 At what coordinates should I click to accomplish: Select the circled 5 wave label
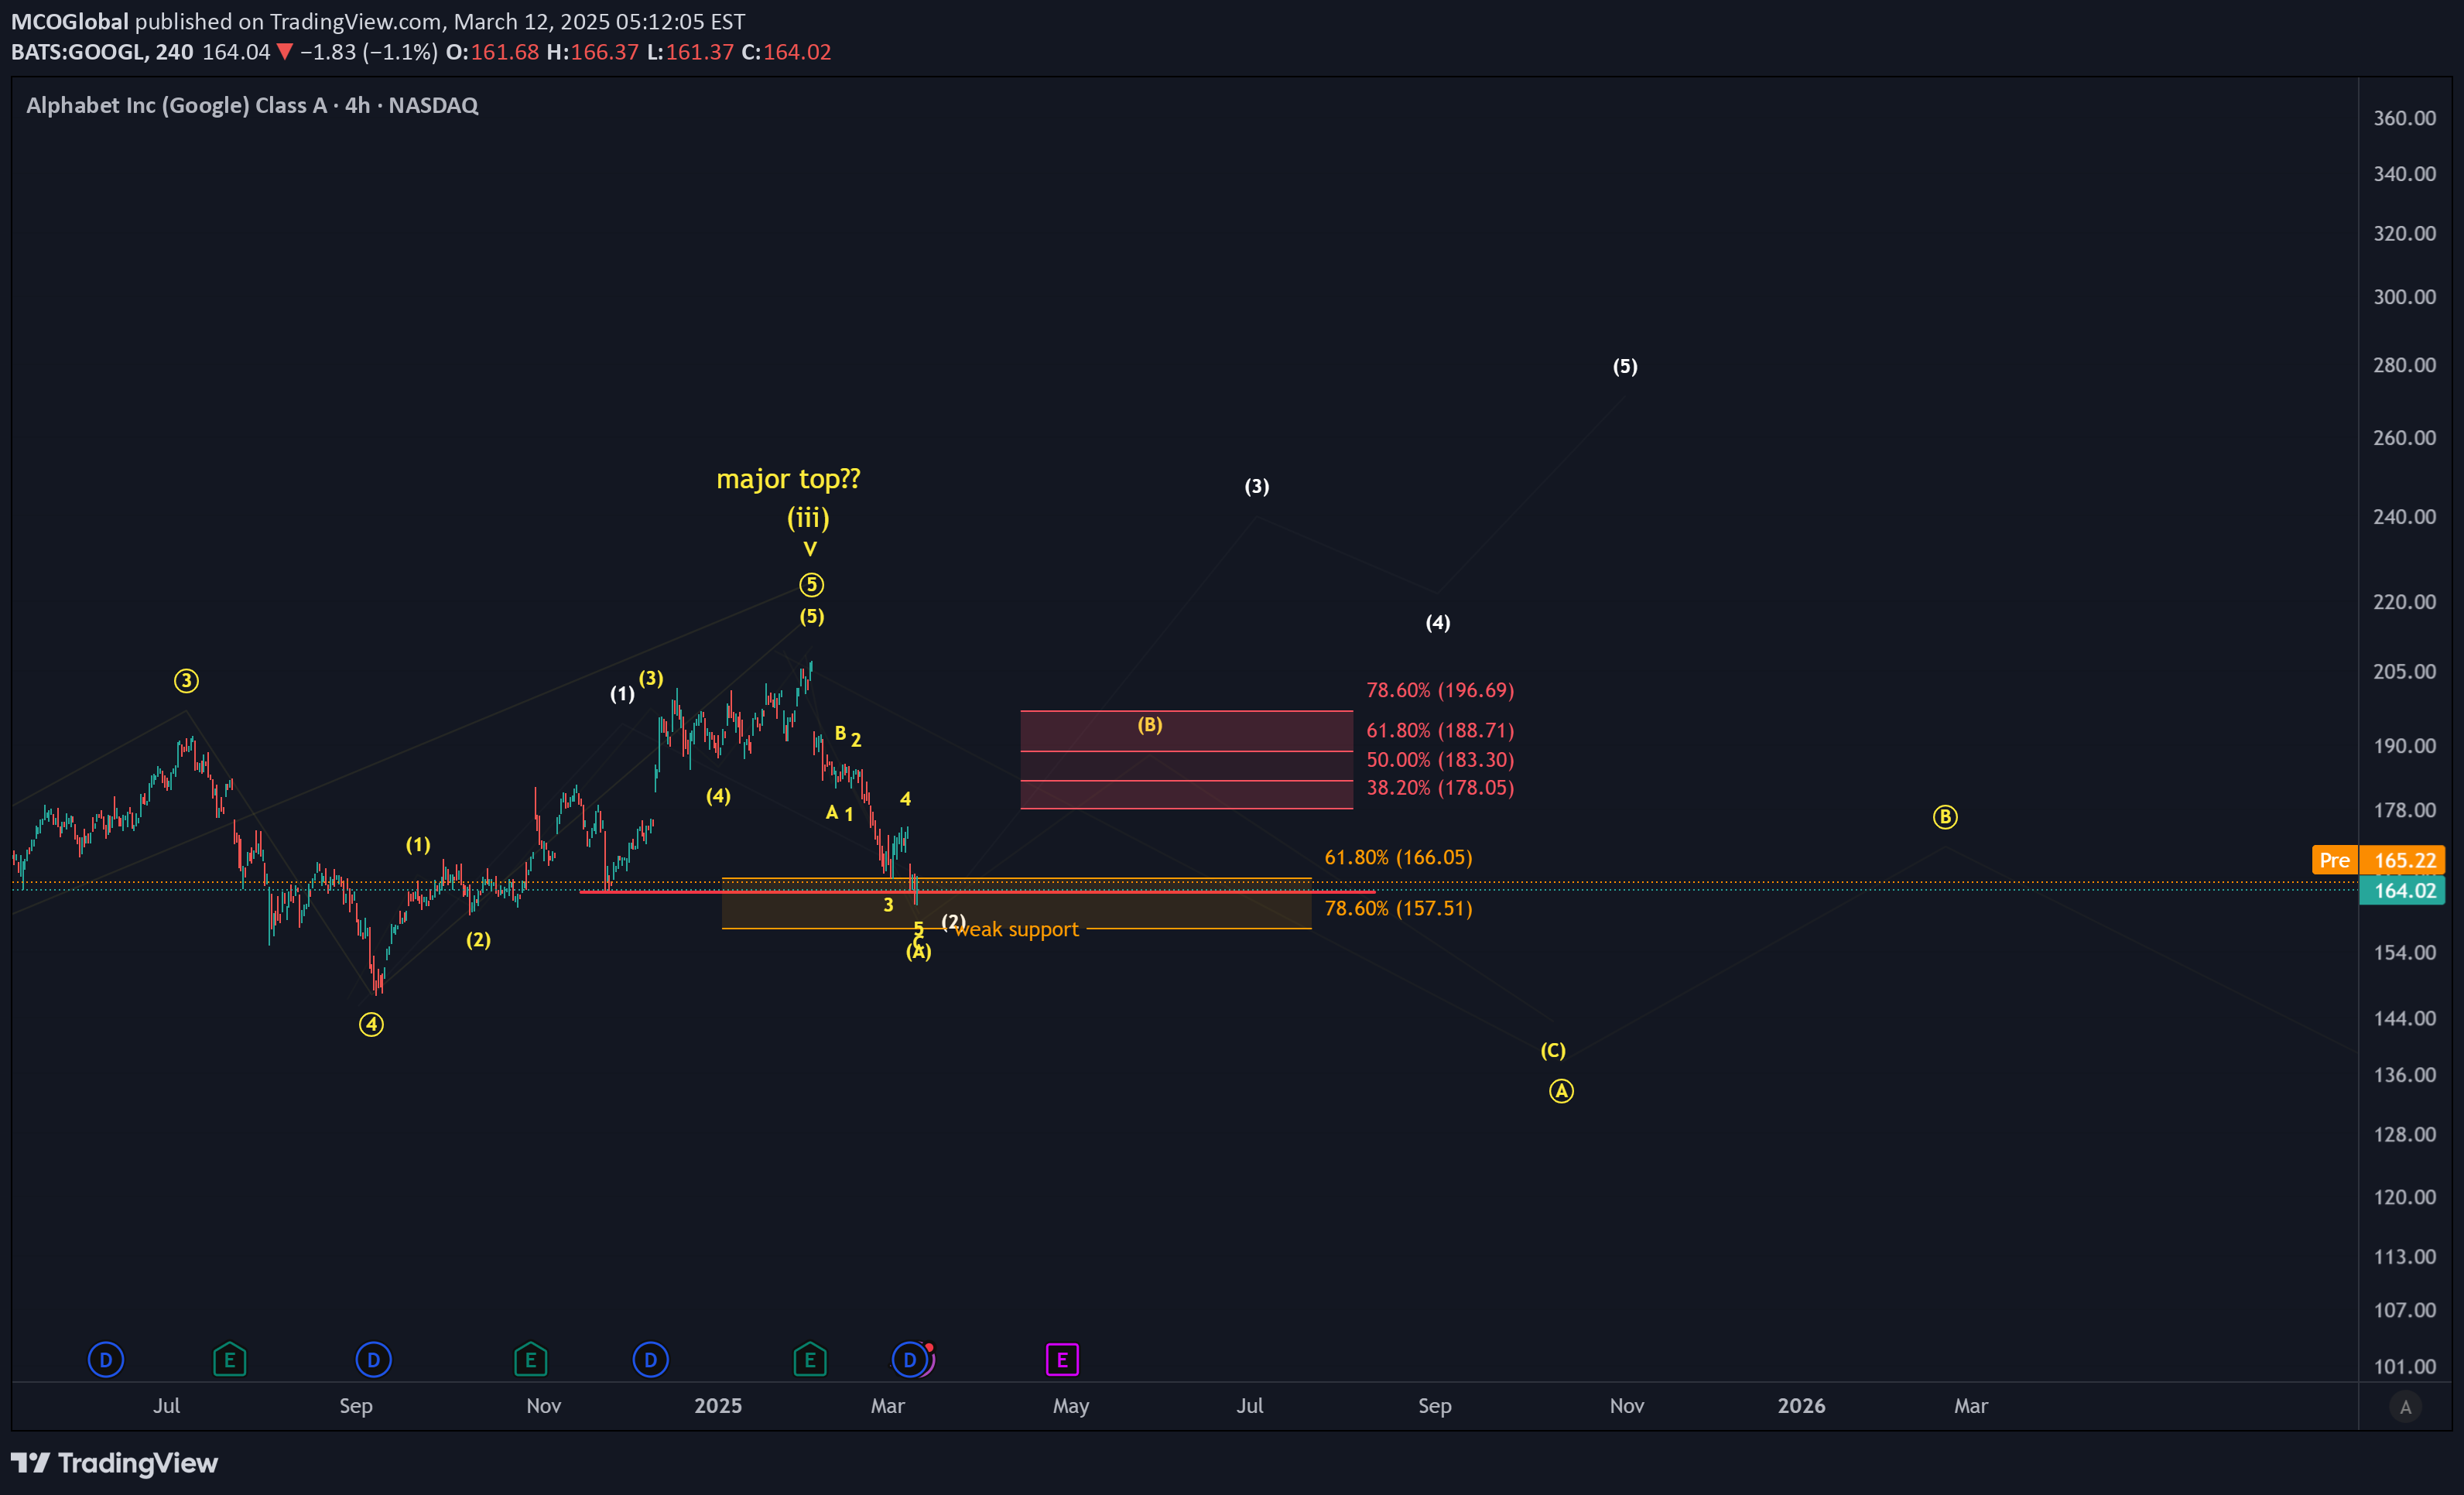tap(811, 584)
